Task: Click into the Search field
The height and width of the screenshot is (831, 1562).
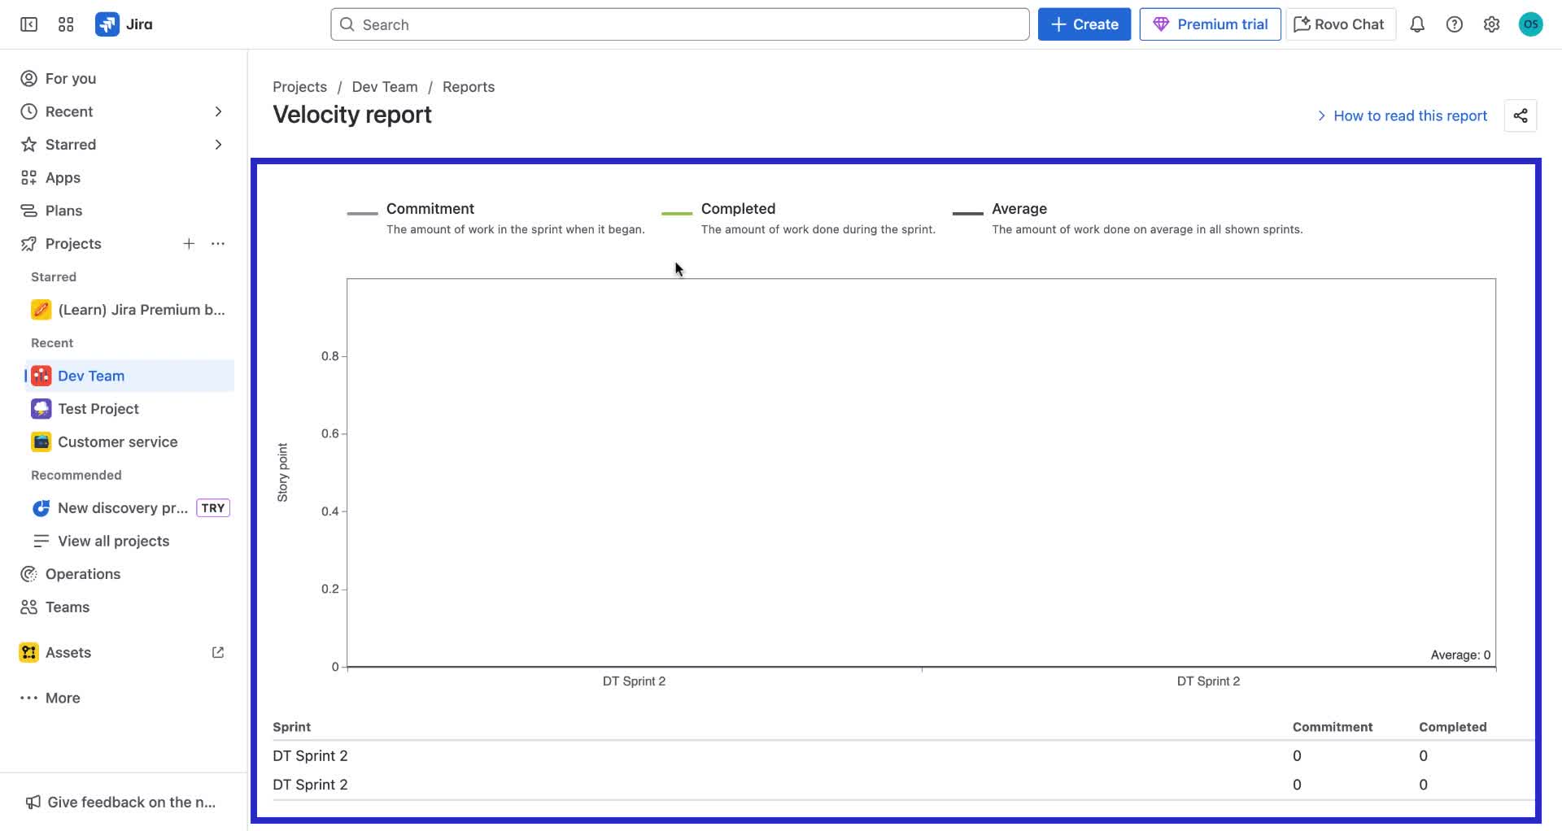Action: [x=680, y=24]
